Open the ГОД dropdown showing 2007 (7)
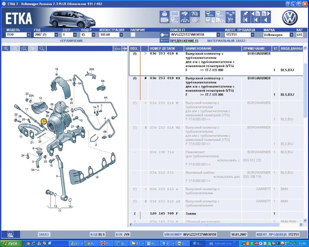This screenshot has height=247, width=309. click(56, 35)
